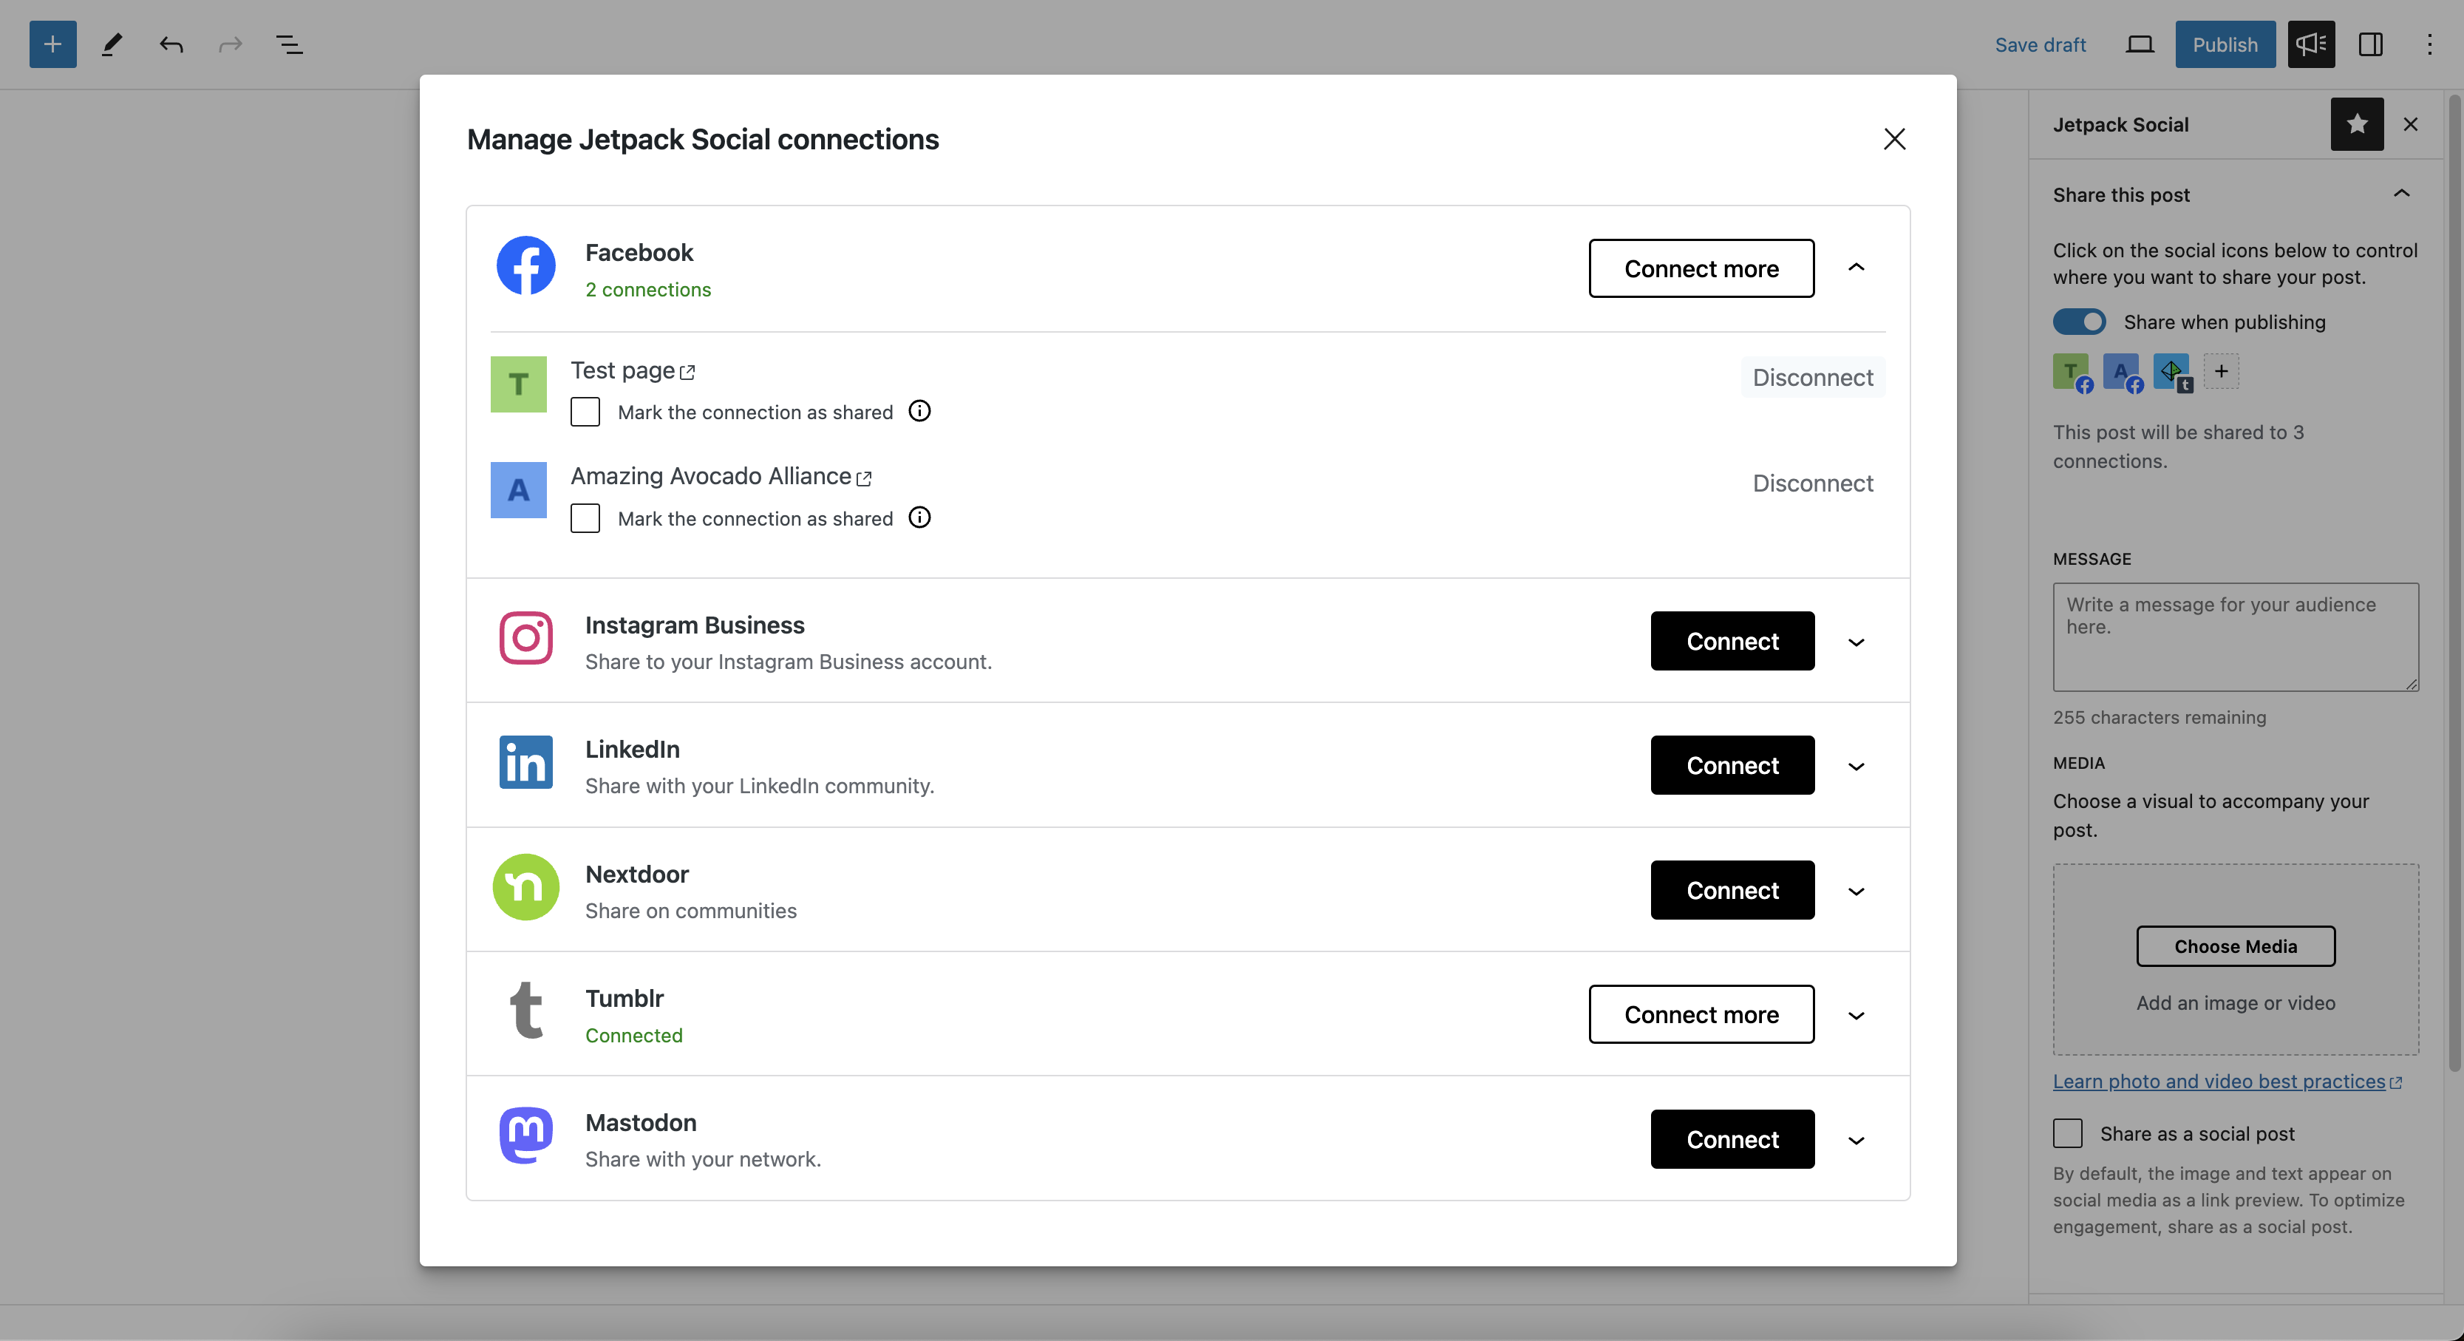The image size is (2464, 1341).
Task: Click the Publish button
Action: click(x=2225, y=44)
